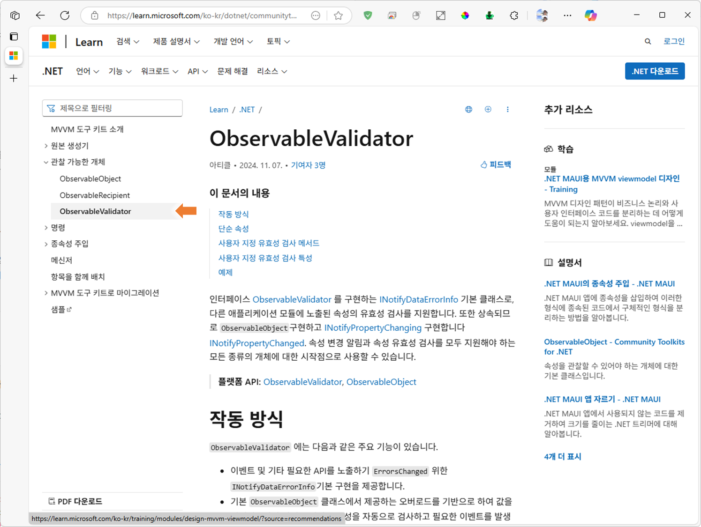Expand the 명령 tree node

pos(46,228)
